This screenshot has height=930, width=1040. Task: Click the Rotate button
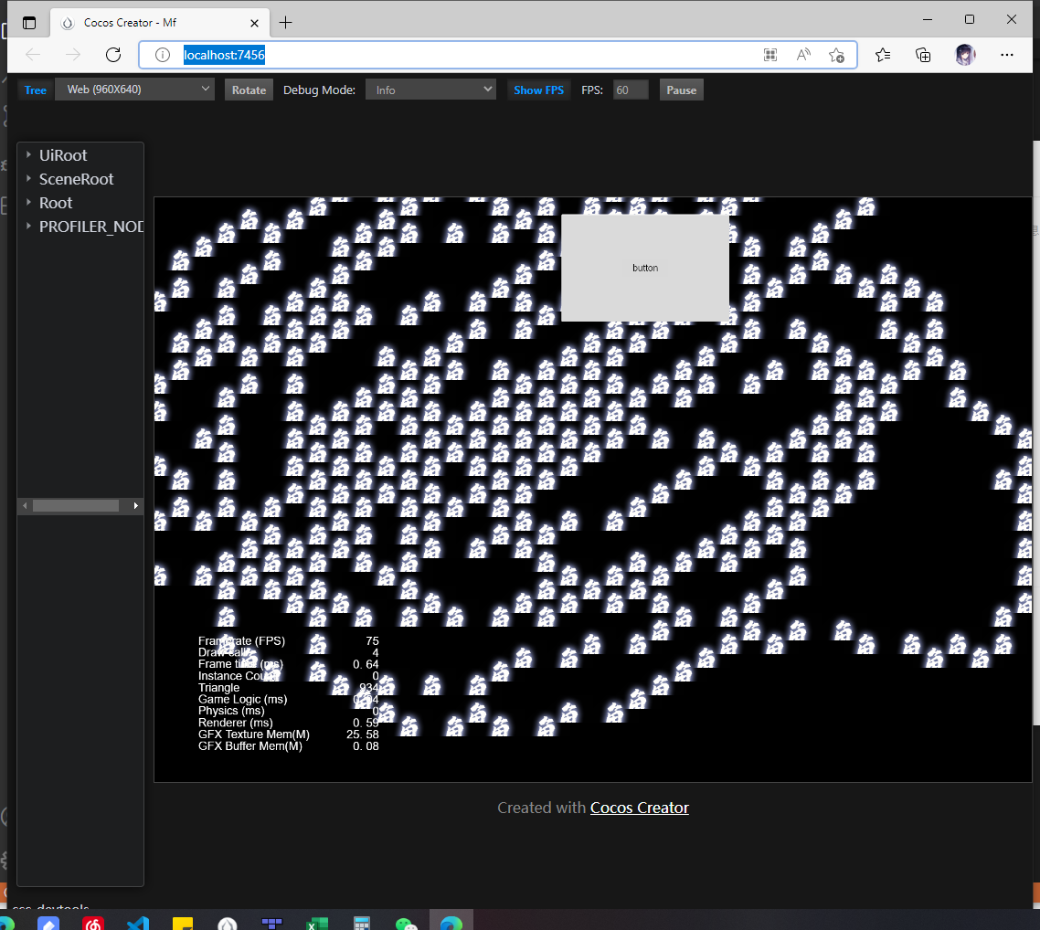(x=249, y=90)
